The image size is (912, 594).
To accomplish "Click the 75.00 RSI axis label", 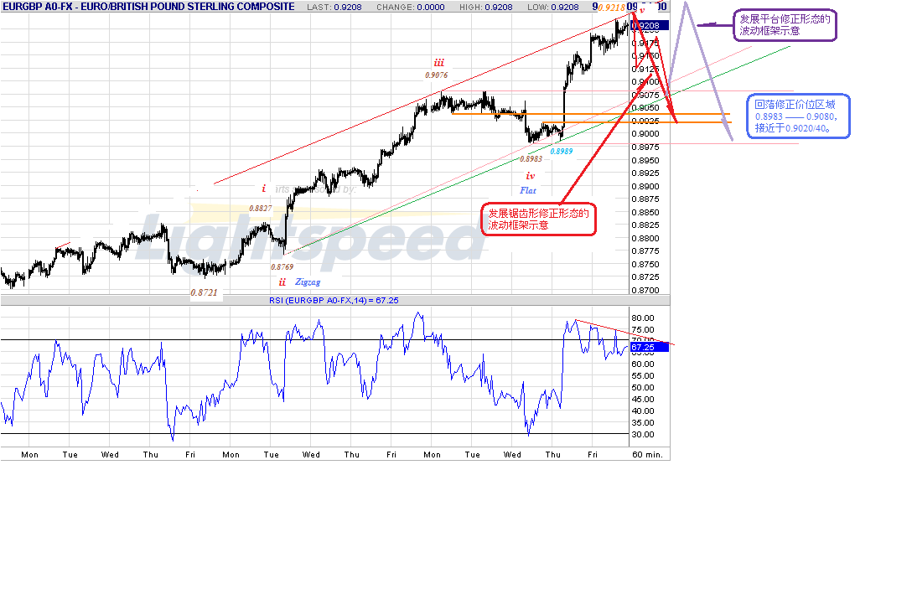I will click(x=643, y=329).
